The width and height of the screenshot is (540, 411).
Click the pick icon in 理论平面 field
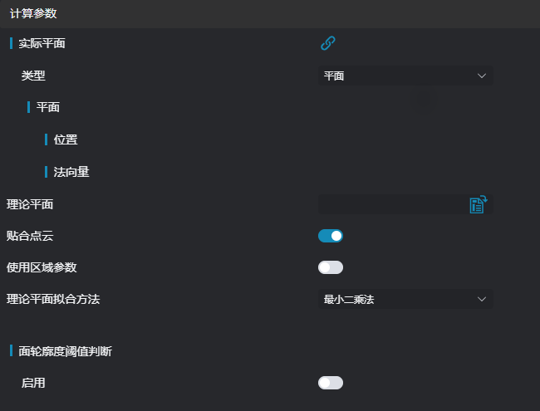(x=478, y=205)
